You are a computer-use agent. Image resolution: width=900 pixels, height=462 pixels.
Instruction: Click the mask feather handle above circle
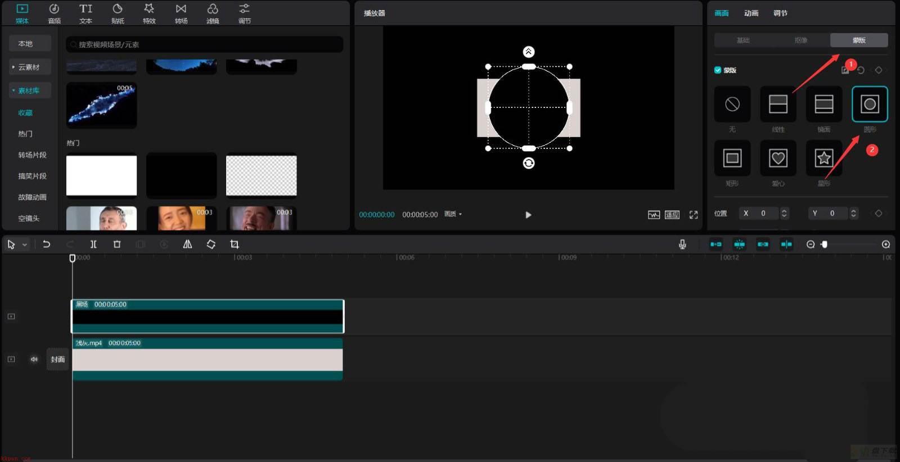coord(529,52)
